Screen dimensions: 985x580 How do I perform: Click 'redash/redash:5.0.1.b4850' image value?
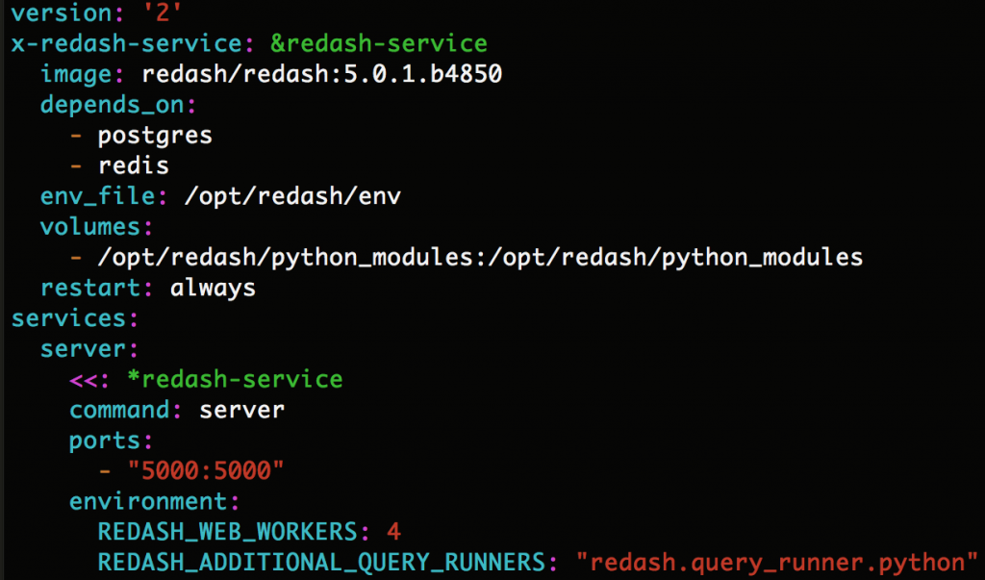[x=321, y=74]
